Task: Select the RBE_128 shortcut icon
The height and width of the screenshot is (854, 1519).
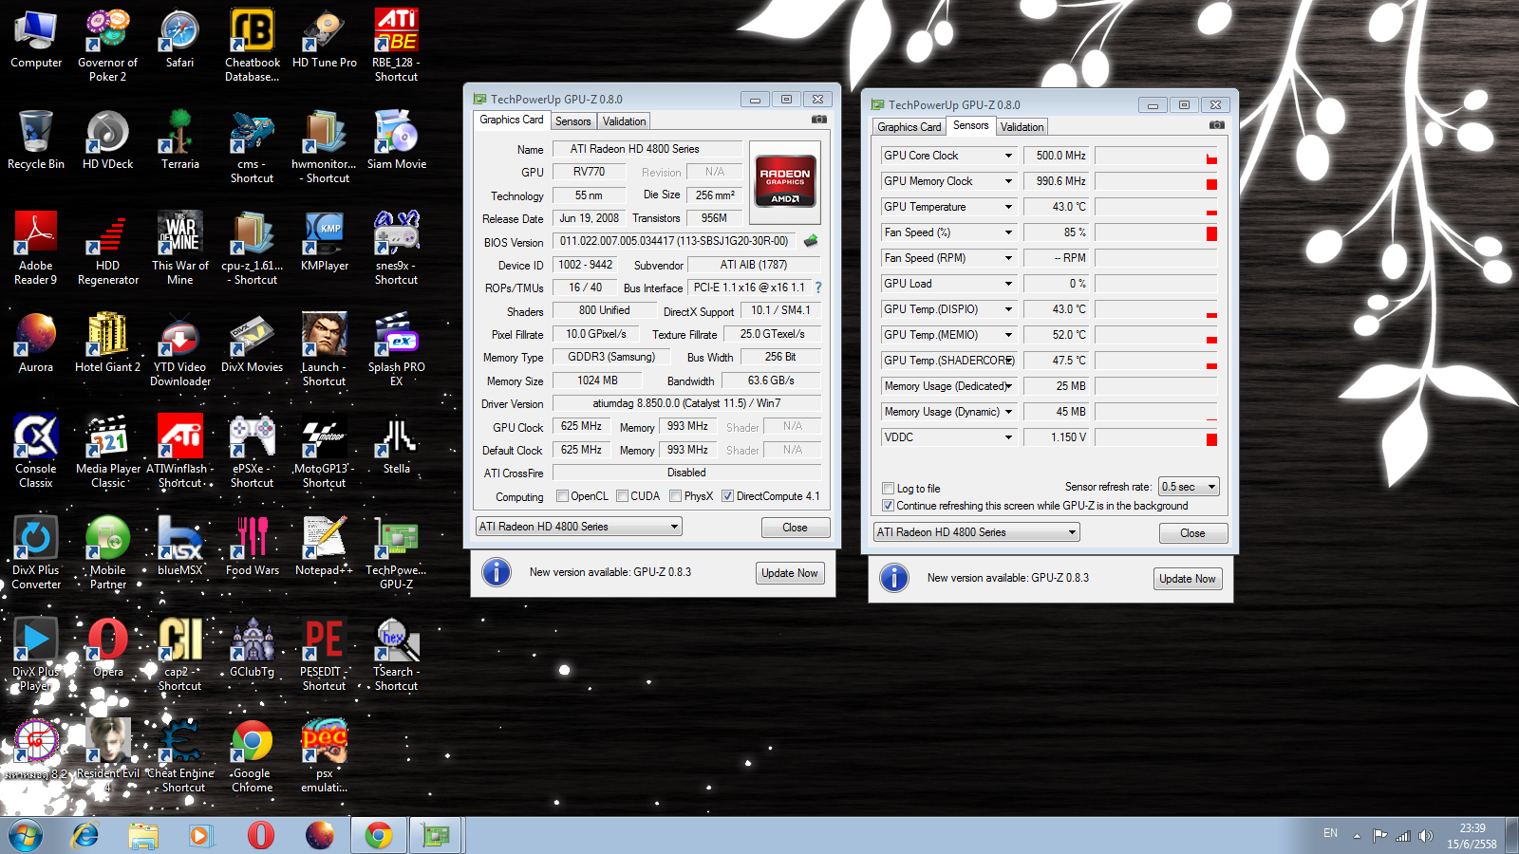Action: coord(397,45)
